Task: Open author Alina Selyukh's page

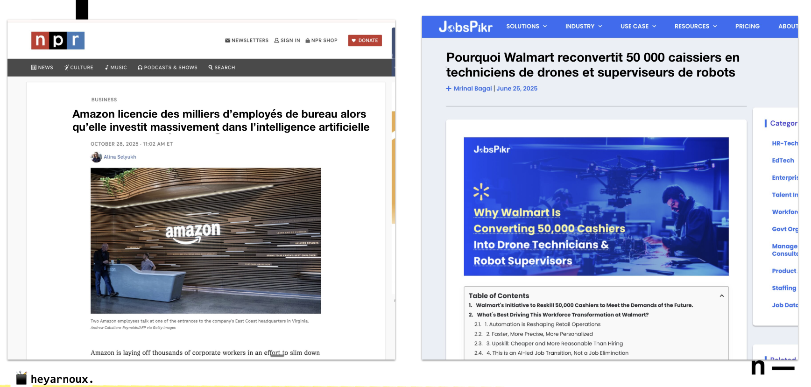Action: click(x=120, y=157)
